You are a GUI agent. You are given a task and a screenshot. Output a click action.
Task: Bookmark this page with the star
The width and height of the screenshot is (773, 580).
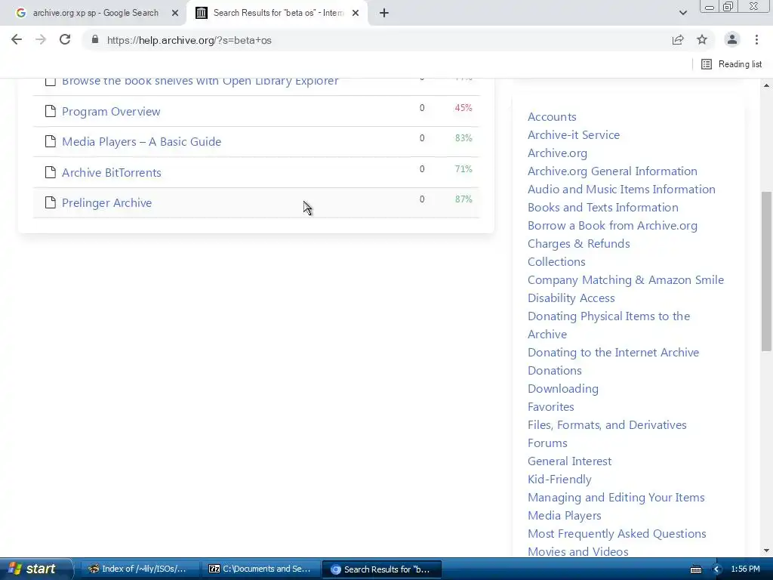pyautogui.click(x=702, y=40)
